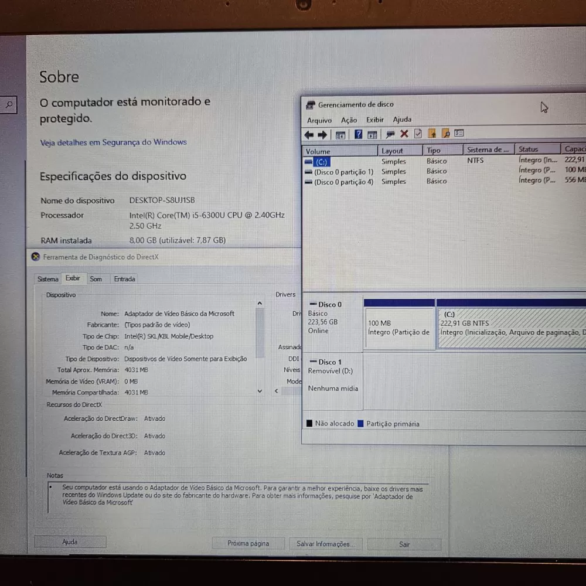The image size is (586, 586).
Task: Select the (C:) volume row
Action: click(444, 161)
